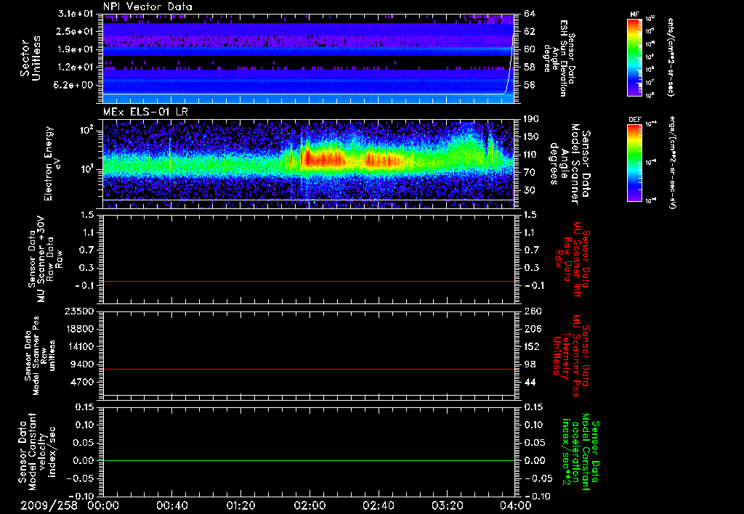Click the 110 scanner angle tick label

(531, 155)
